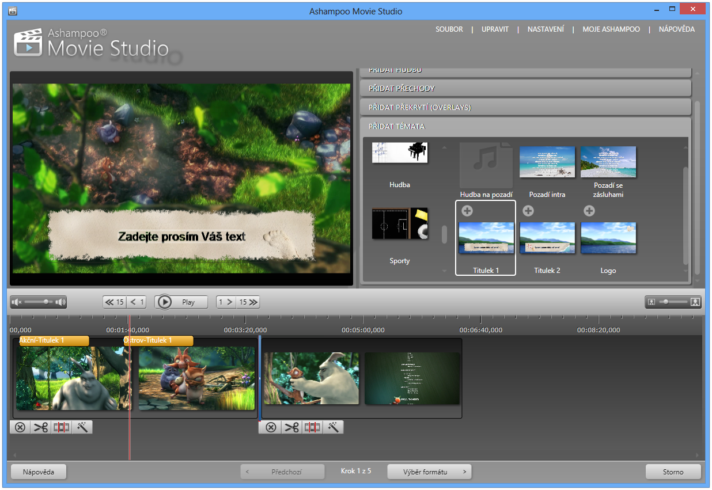Mute audio using the speaker mute icon
Viewport: 712px width, 490px height.
point(16,302)
